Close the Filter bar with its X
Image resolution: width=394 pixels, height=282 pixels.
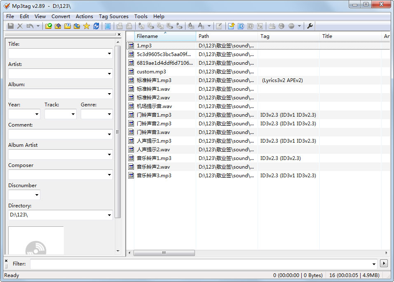(6, 261)
